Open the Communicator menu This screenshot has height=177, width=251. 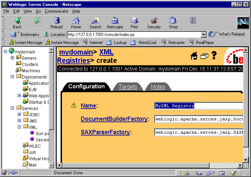point(56,11)
